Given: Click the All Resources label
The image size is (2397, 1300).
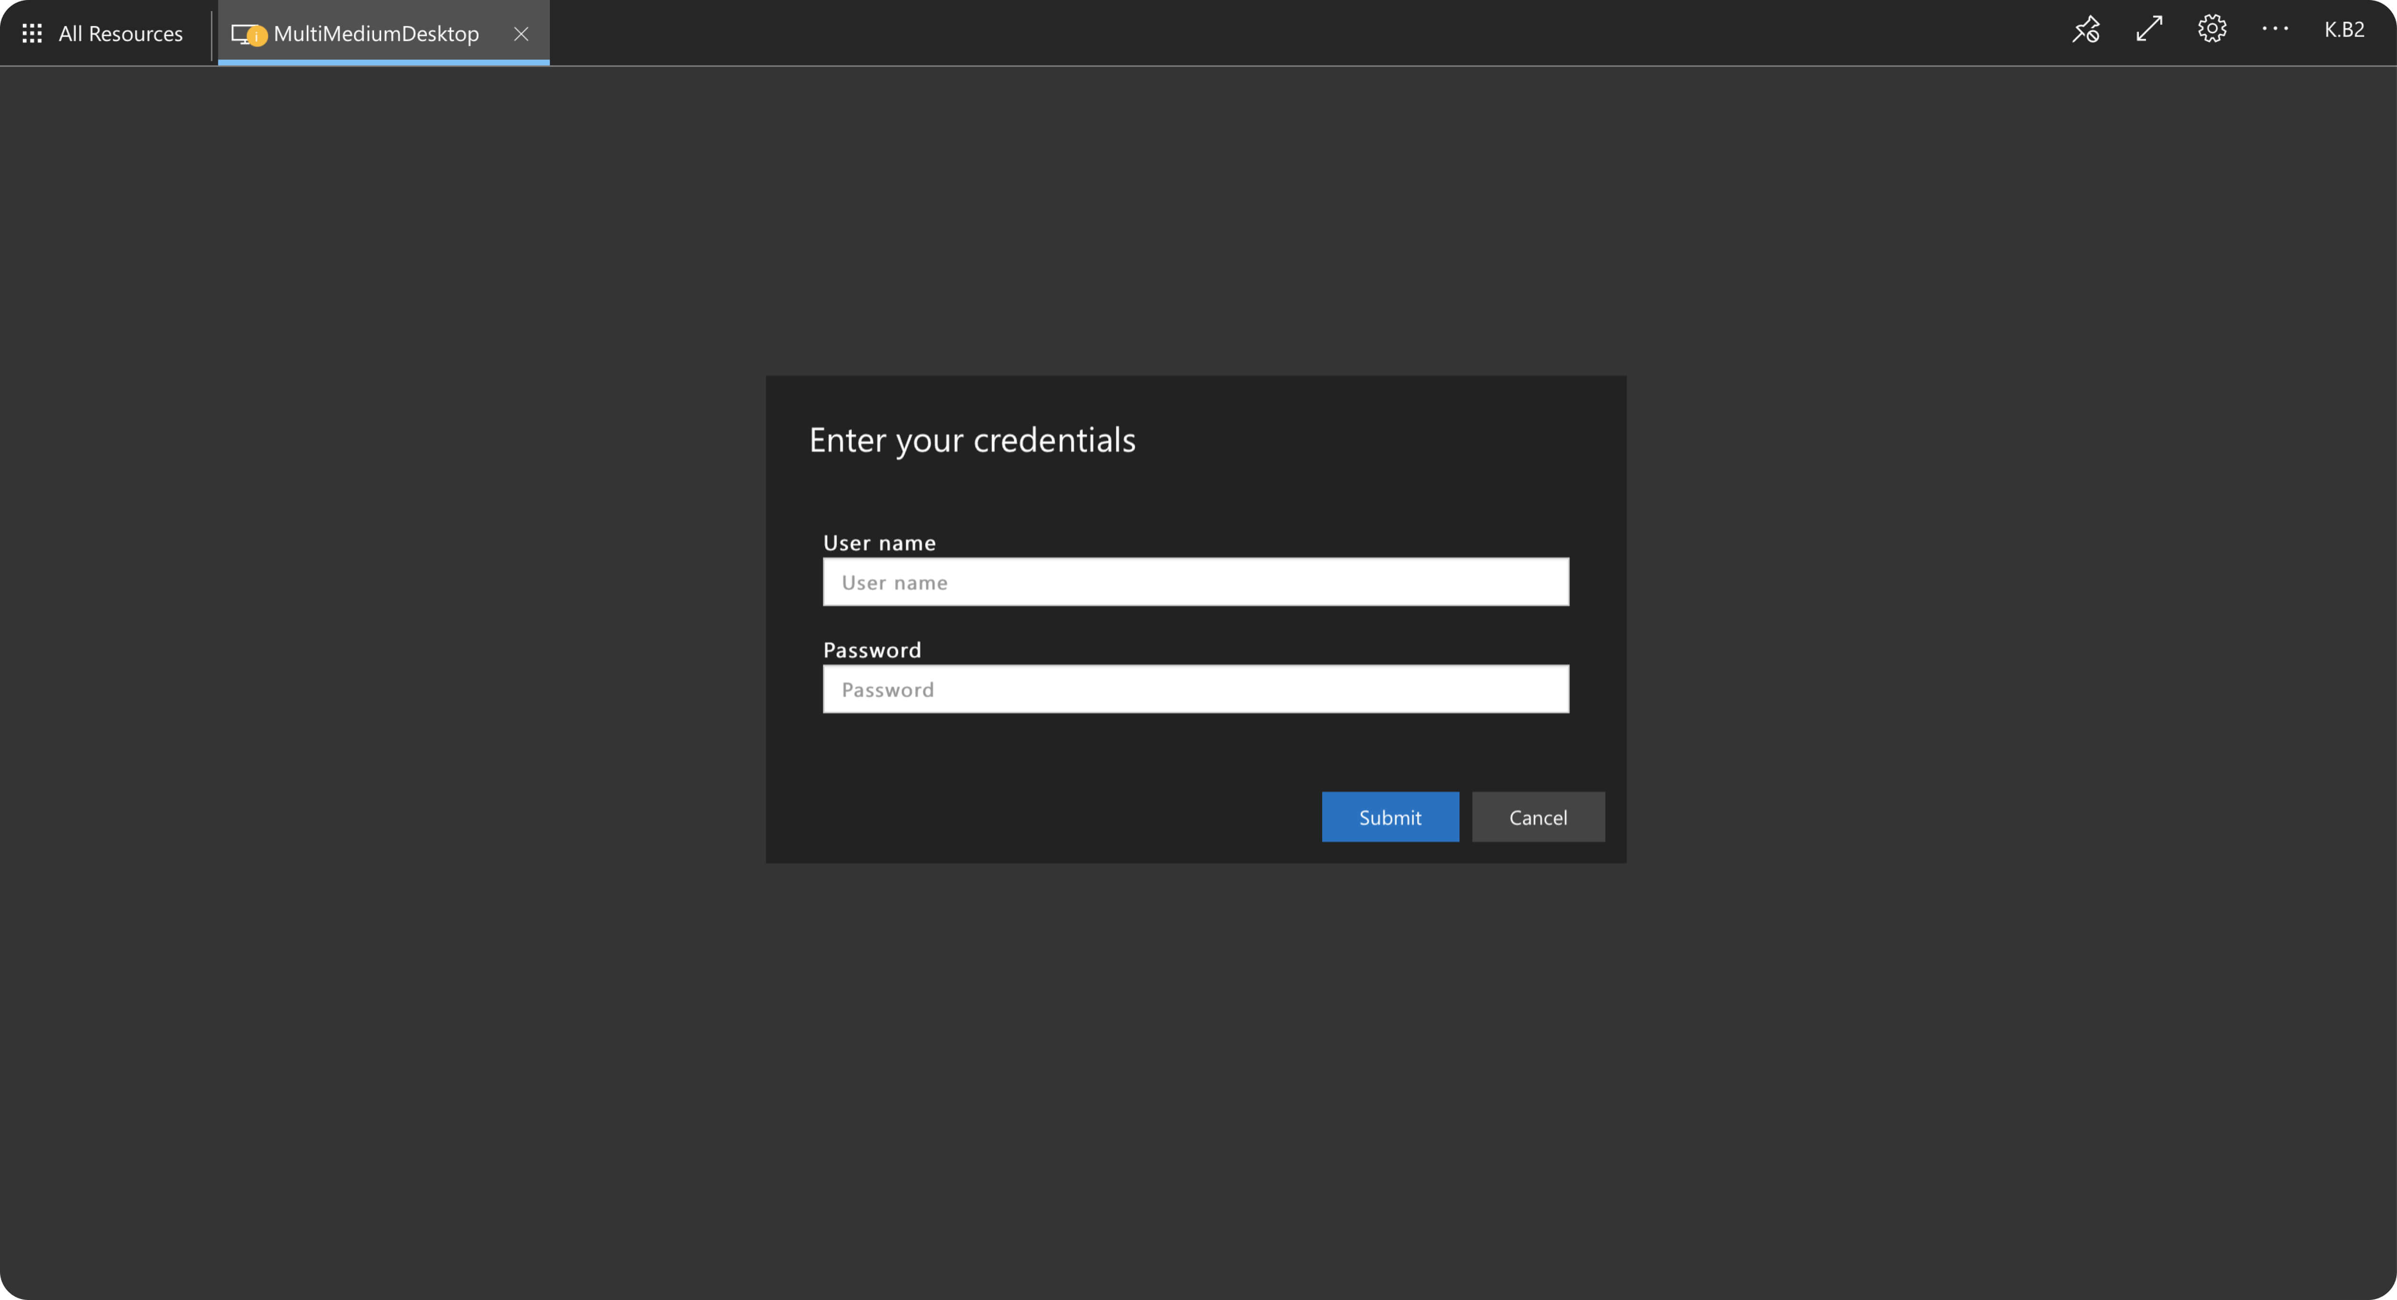Looking at the screenshot, I should (120, 33).
